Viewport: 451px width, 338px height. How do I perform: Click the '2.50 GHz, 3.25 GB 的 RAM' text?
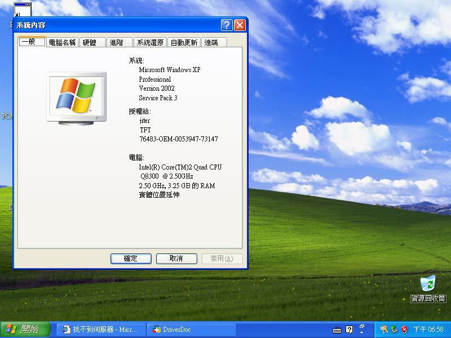pos(177,186)
